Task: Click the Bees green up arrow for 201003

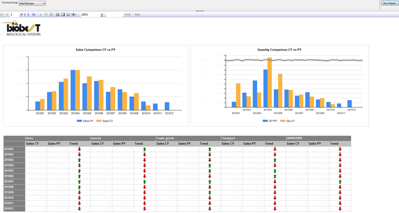Action: (x=79, y=160)
